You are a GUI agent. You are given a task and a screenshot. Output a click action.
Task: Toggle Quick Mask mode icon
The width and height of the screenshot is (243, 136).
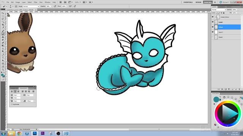[3, 79]
